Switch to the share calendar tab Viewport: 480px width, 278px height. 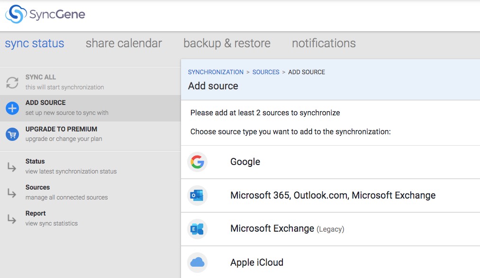(124, 43)
